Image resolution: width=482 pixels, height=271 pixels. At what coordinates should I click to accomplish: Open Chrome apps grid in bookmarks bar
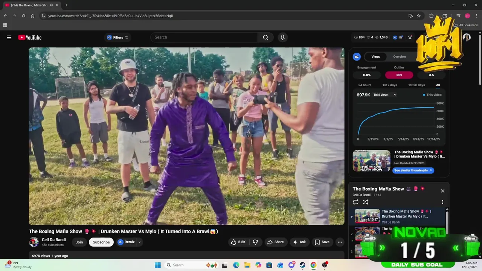point(5,25)
